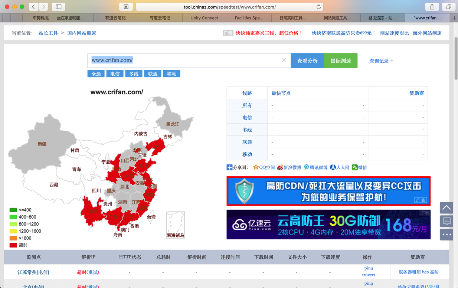This screenshot has height=288, width=458.
Task: Open the 站长工具 breadcrumb link
Action: tap(48, 33)
